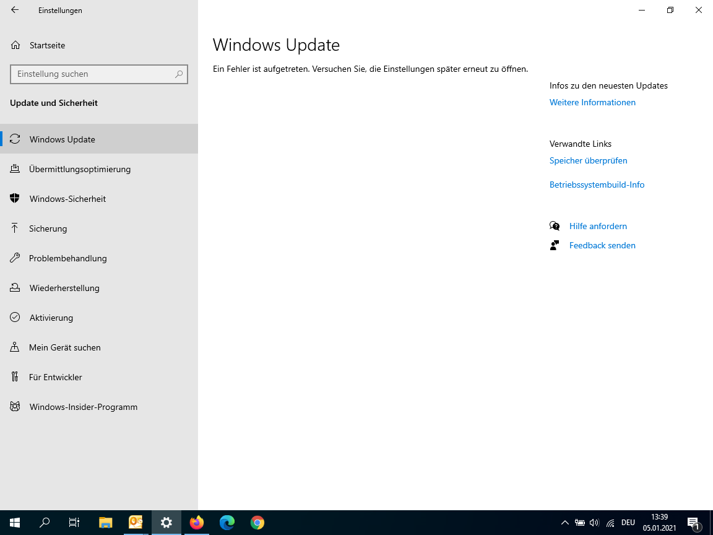Click the Hilfe anfordern link text
Image resolution: width=713 pixels, height=535 pixels.
tap(598, 226)
